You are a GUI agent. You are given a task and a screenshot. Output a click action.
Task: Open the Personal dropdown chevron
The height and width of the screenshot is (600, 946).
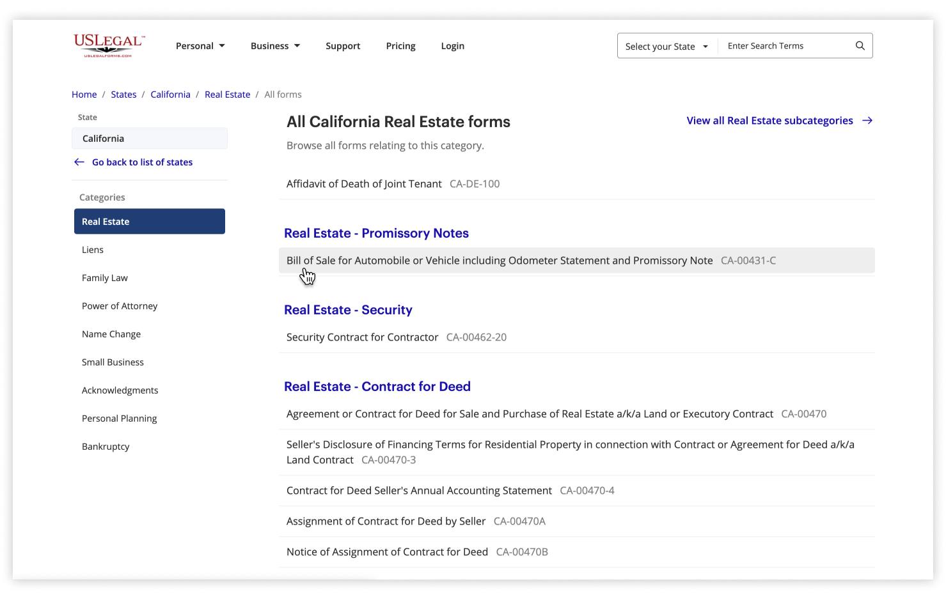[221, 45]
